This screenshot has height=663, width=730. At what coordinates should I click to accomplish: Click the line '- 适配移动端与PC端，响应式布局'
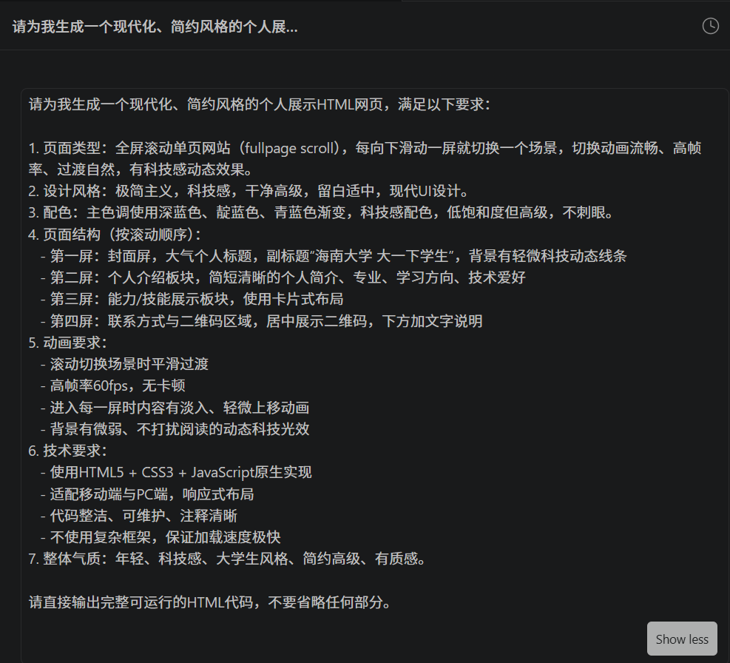click(x=147, y=494)
